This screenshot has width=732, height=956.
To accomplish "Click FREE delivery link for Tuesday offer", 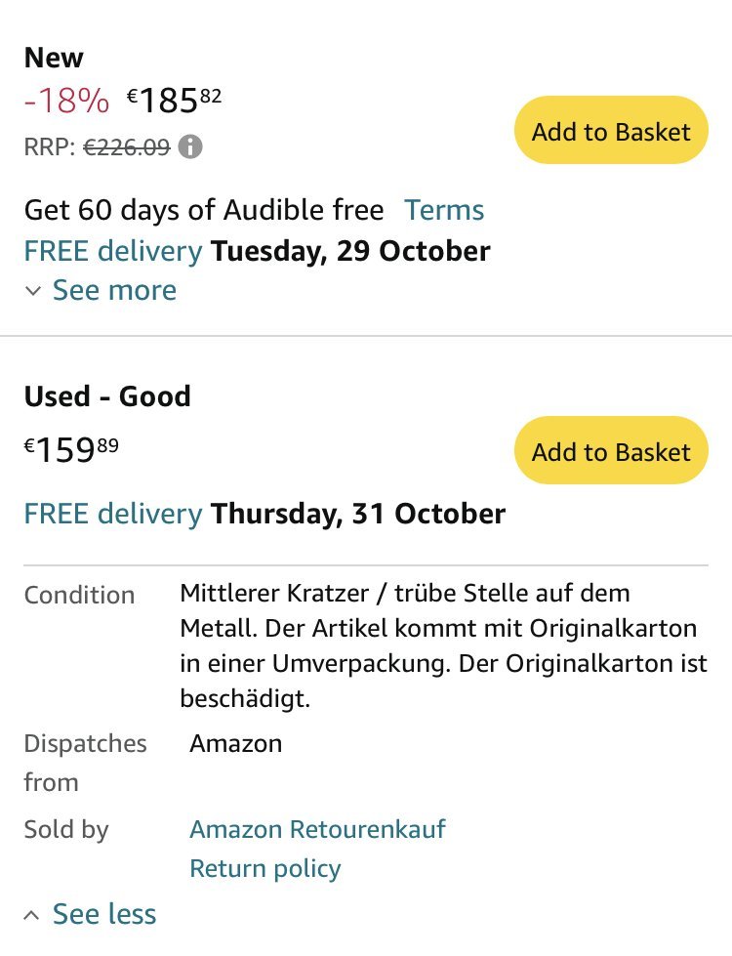I will click(x=113, y=251).
